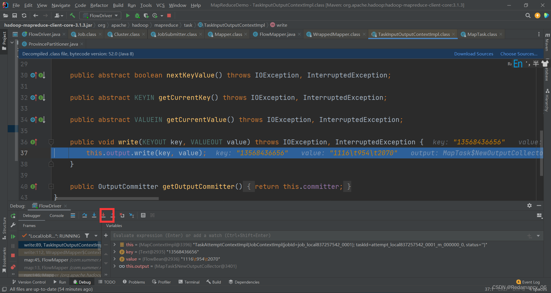Viewport: 551px width, 293px height.
Task: Click the Resume Program icon in the debug sidebar
Action: tap(13, 236)
